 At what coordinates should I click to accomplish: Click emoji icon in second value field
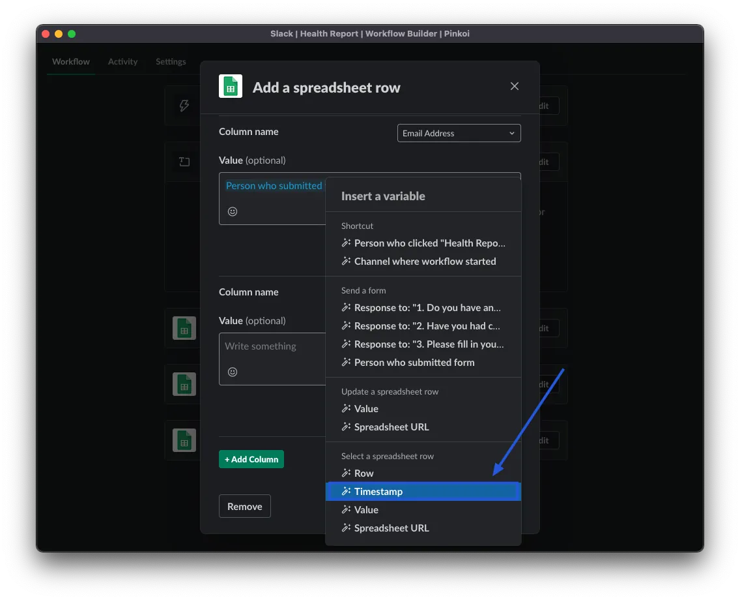point(233,372)
